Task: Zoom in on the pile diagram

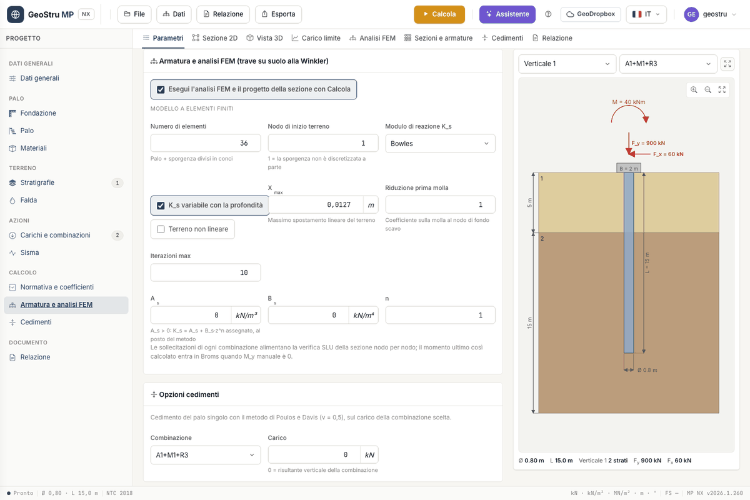Action: coord(694,89)
